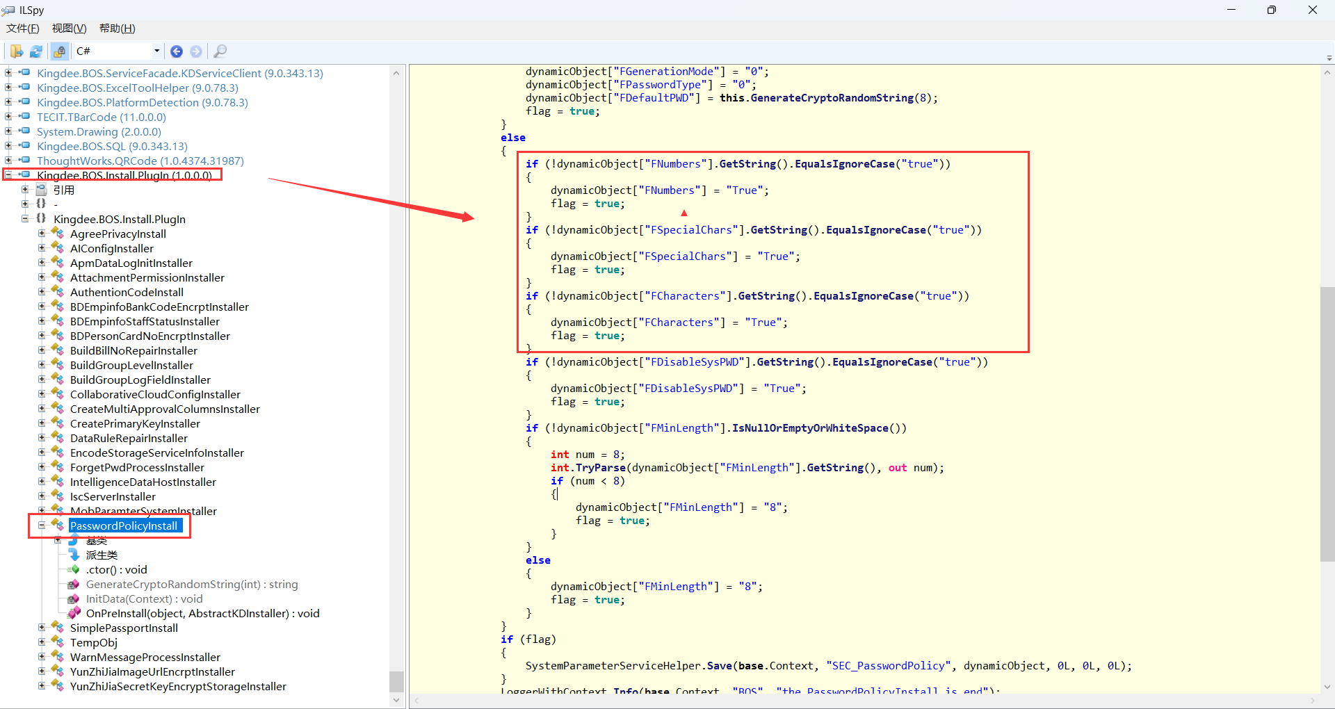
Task: Expand the TempObj class node
Action: pos(42,642)
